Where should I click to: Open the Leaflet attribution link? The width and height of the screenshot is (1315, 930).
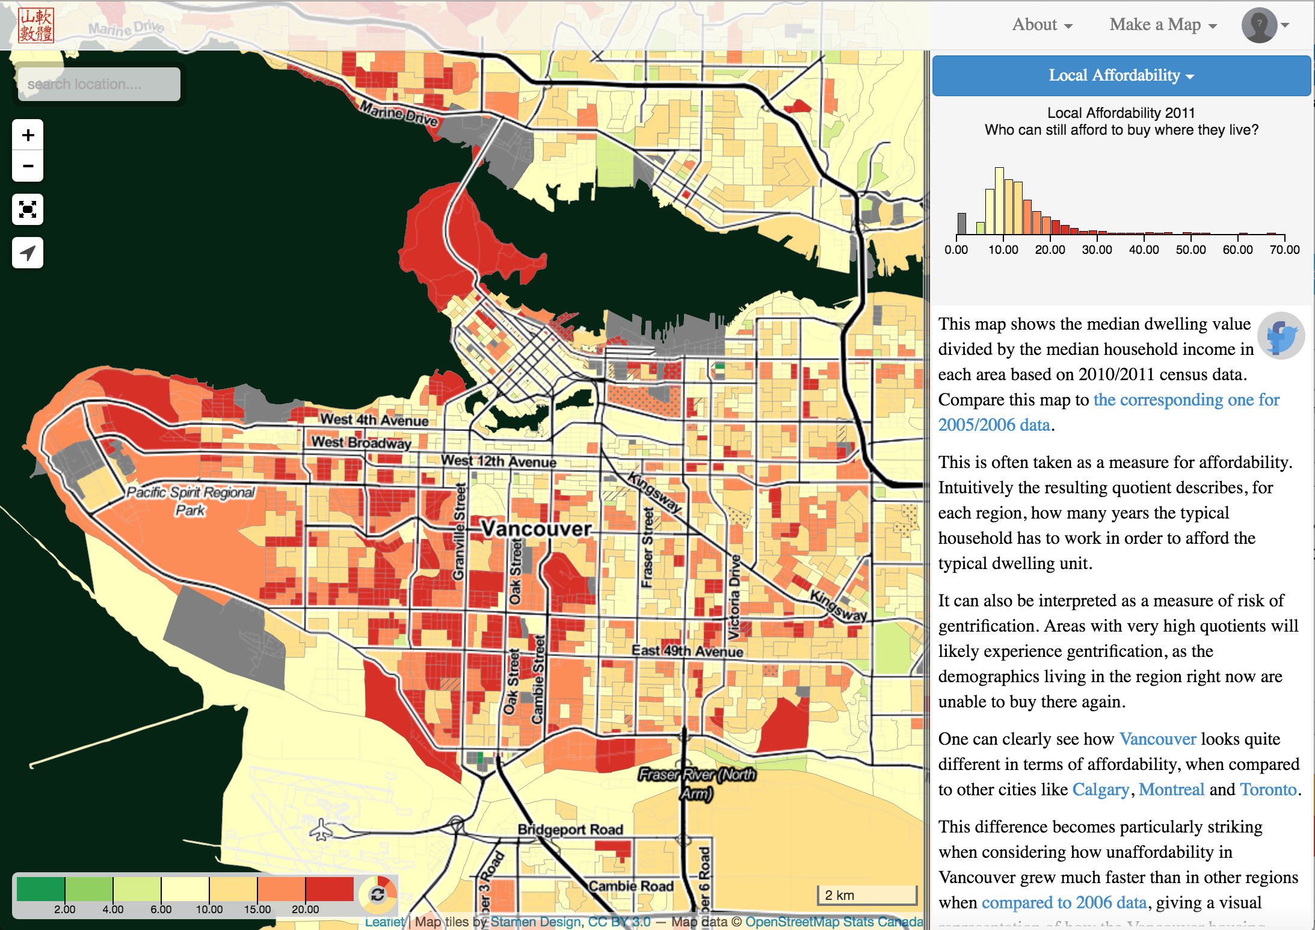click(x=384, y=922)
